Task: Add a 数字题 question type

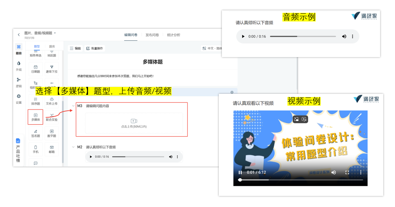Action: click(x=52, y=133)
